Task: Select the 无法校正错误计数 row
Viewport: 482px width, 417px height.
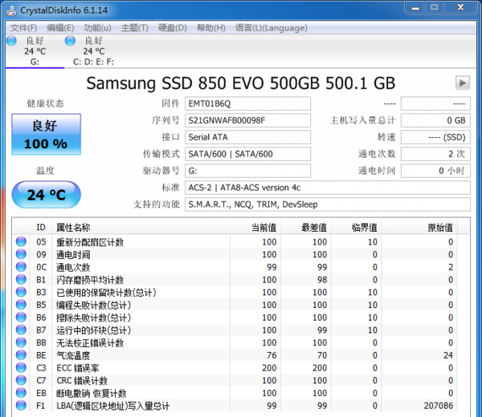Action: click(x=235, y=342)
